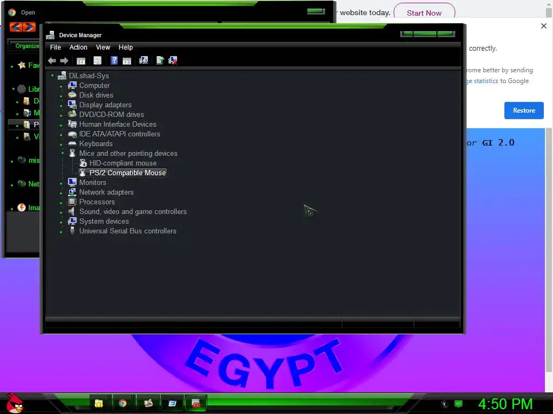This screenshot has width=553, height=414.
Task: Expand the Computer node
Action: (61, 86)
